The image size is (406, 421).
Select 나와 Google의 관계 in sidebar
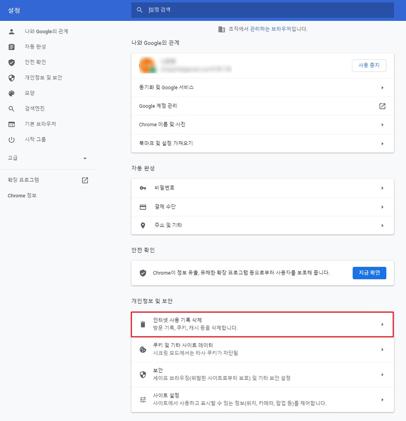pyautogui.click(x=46, y=32)
